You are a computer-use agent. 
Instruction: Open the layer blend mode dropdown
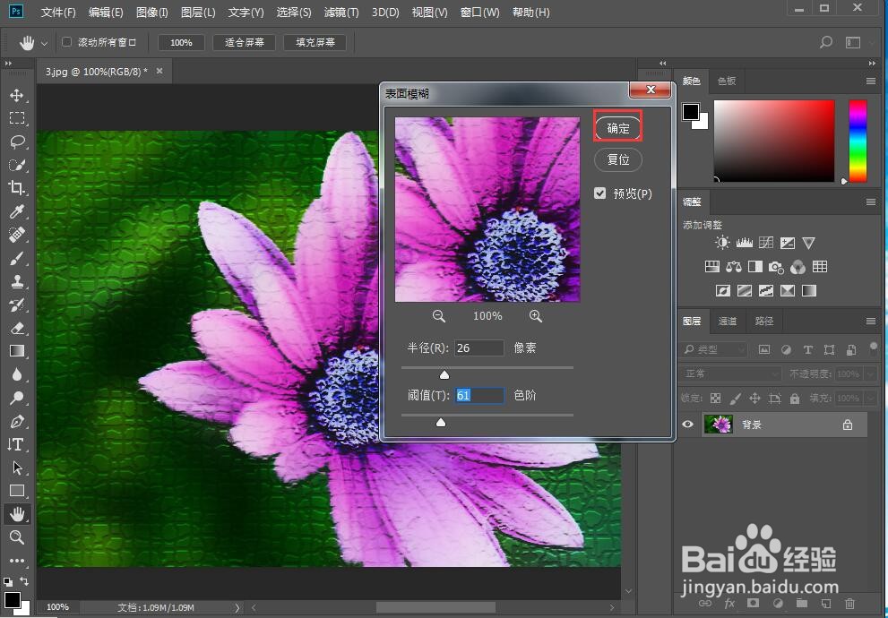(730, 373)
